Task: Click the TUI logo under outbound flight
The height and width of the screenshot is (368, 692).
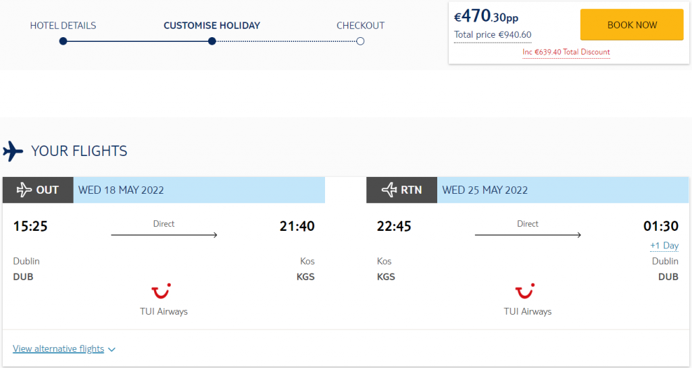Action: (161, 291)
